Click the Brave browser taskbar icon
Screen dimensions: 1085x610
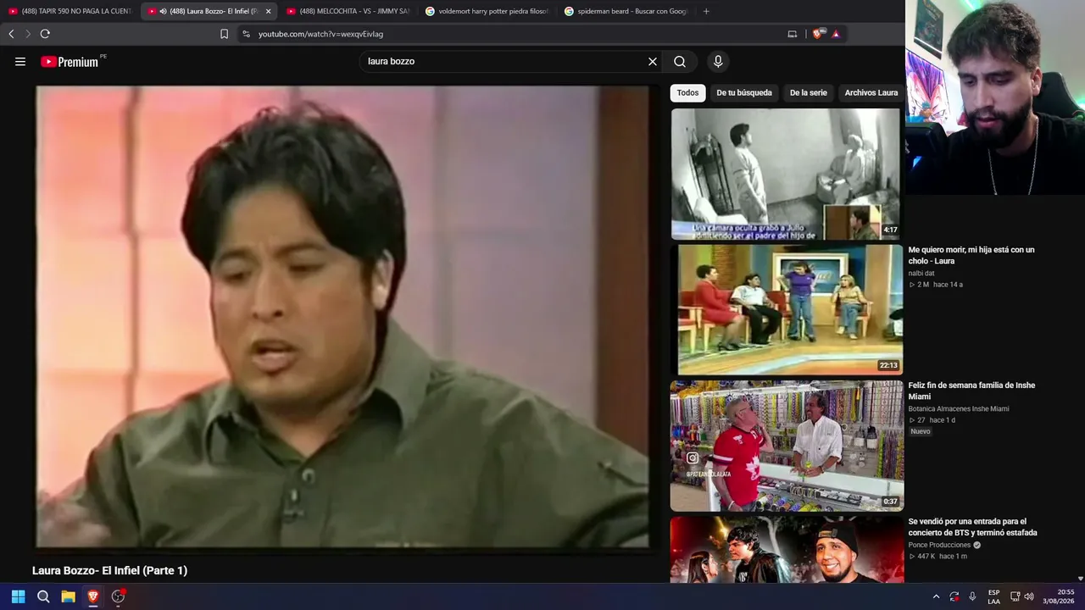coord(93,596)
